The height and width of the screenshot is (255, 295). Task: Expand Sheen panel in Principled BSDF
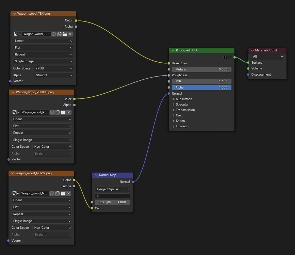pyautogui.click(x=174, y=121)
